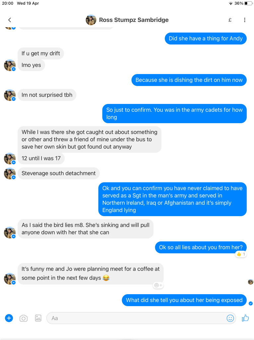Screen dimensions: 254x340
Task: Tap the delivered checkmark on last message
Action: point(251,303)
